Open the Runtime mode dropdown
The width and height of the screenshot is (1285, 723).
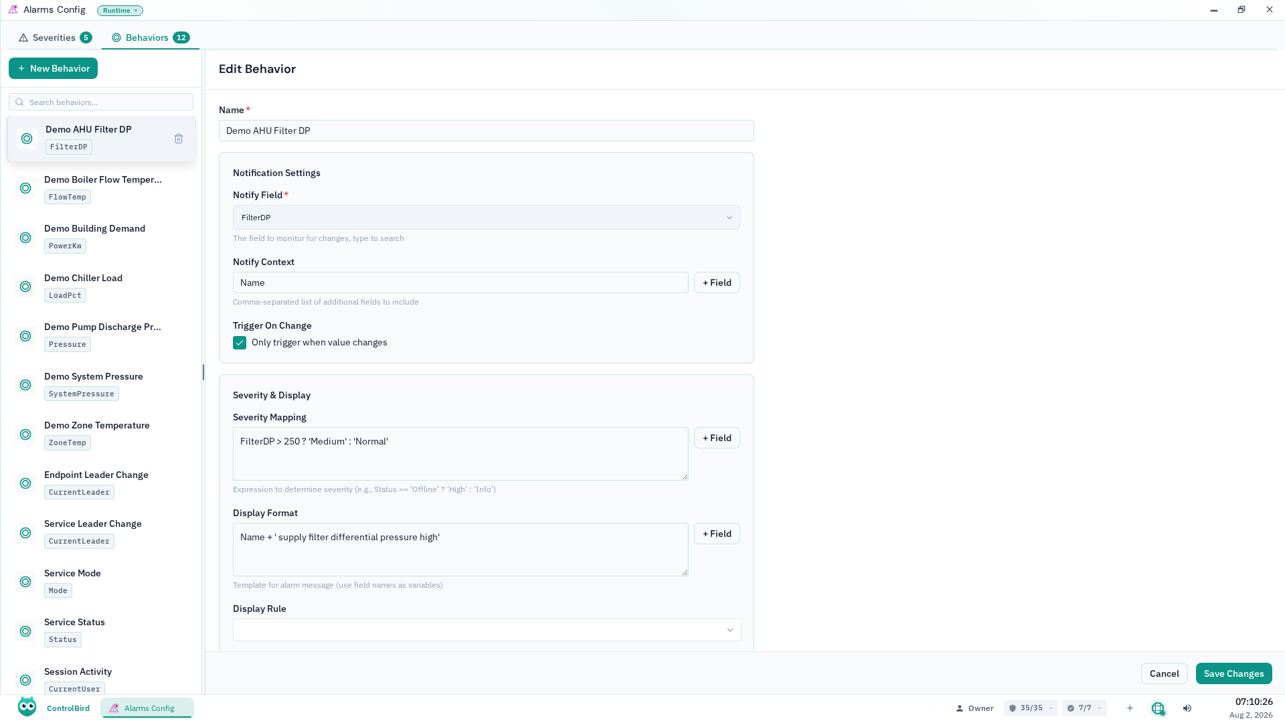click(120, 11)
